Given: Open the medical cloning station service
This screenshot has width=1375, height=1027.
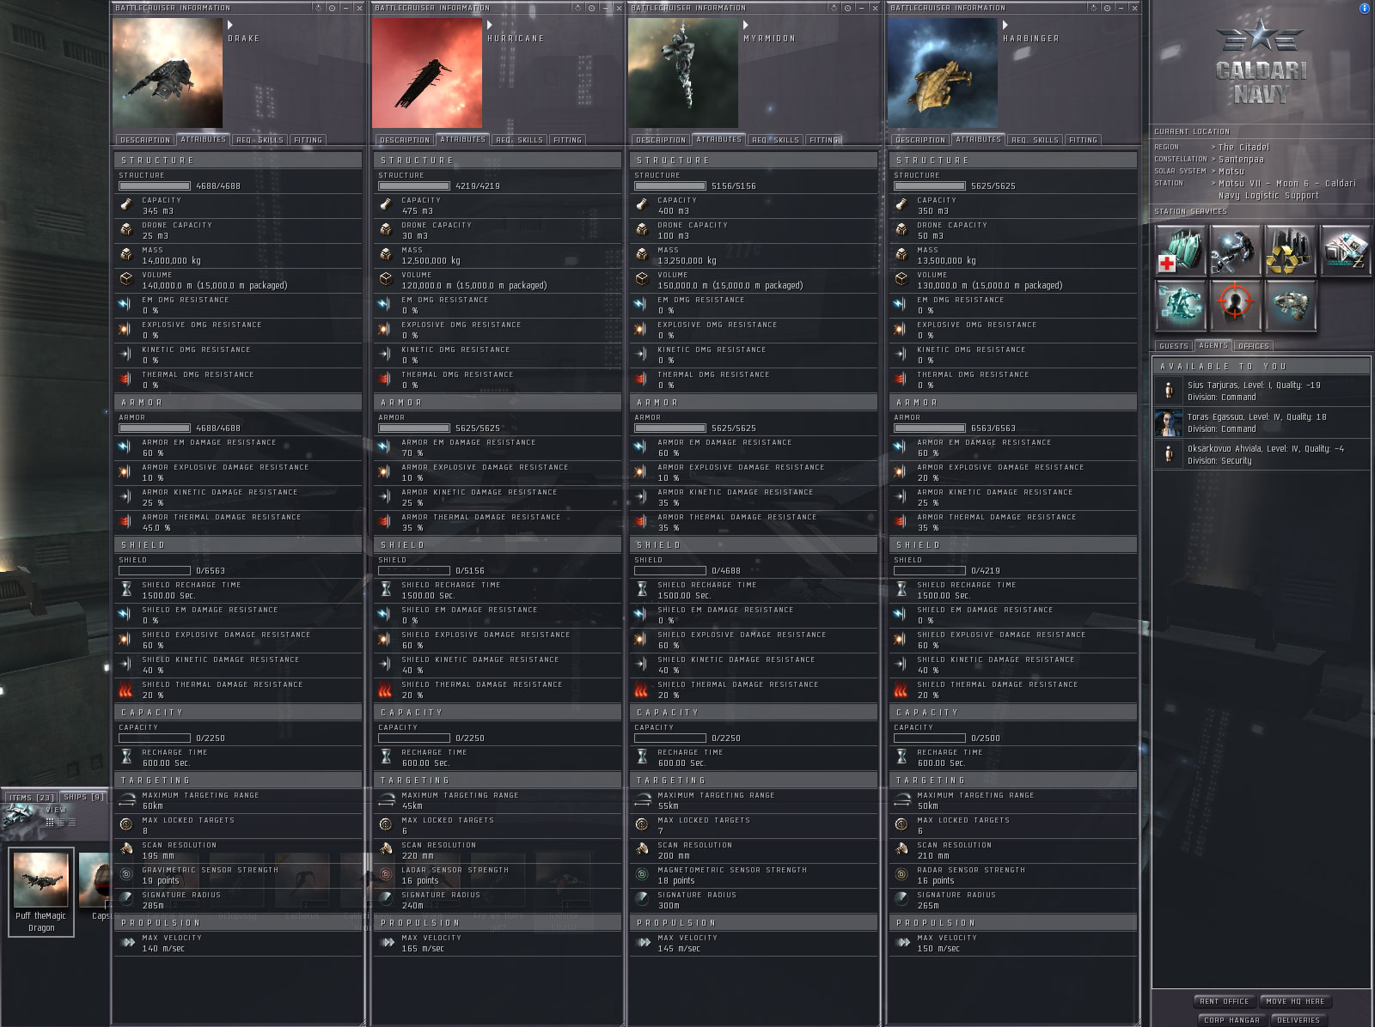Looking at the screenshot, I should pos(1181,250).
